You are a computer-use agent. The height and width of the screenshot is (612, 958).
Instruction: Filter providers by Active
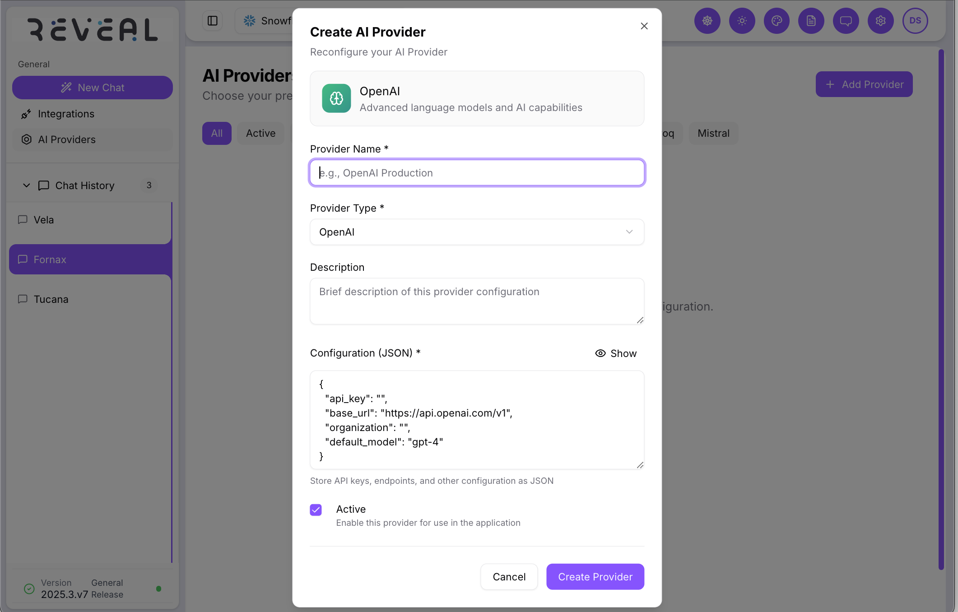click(260, 133)
